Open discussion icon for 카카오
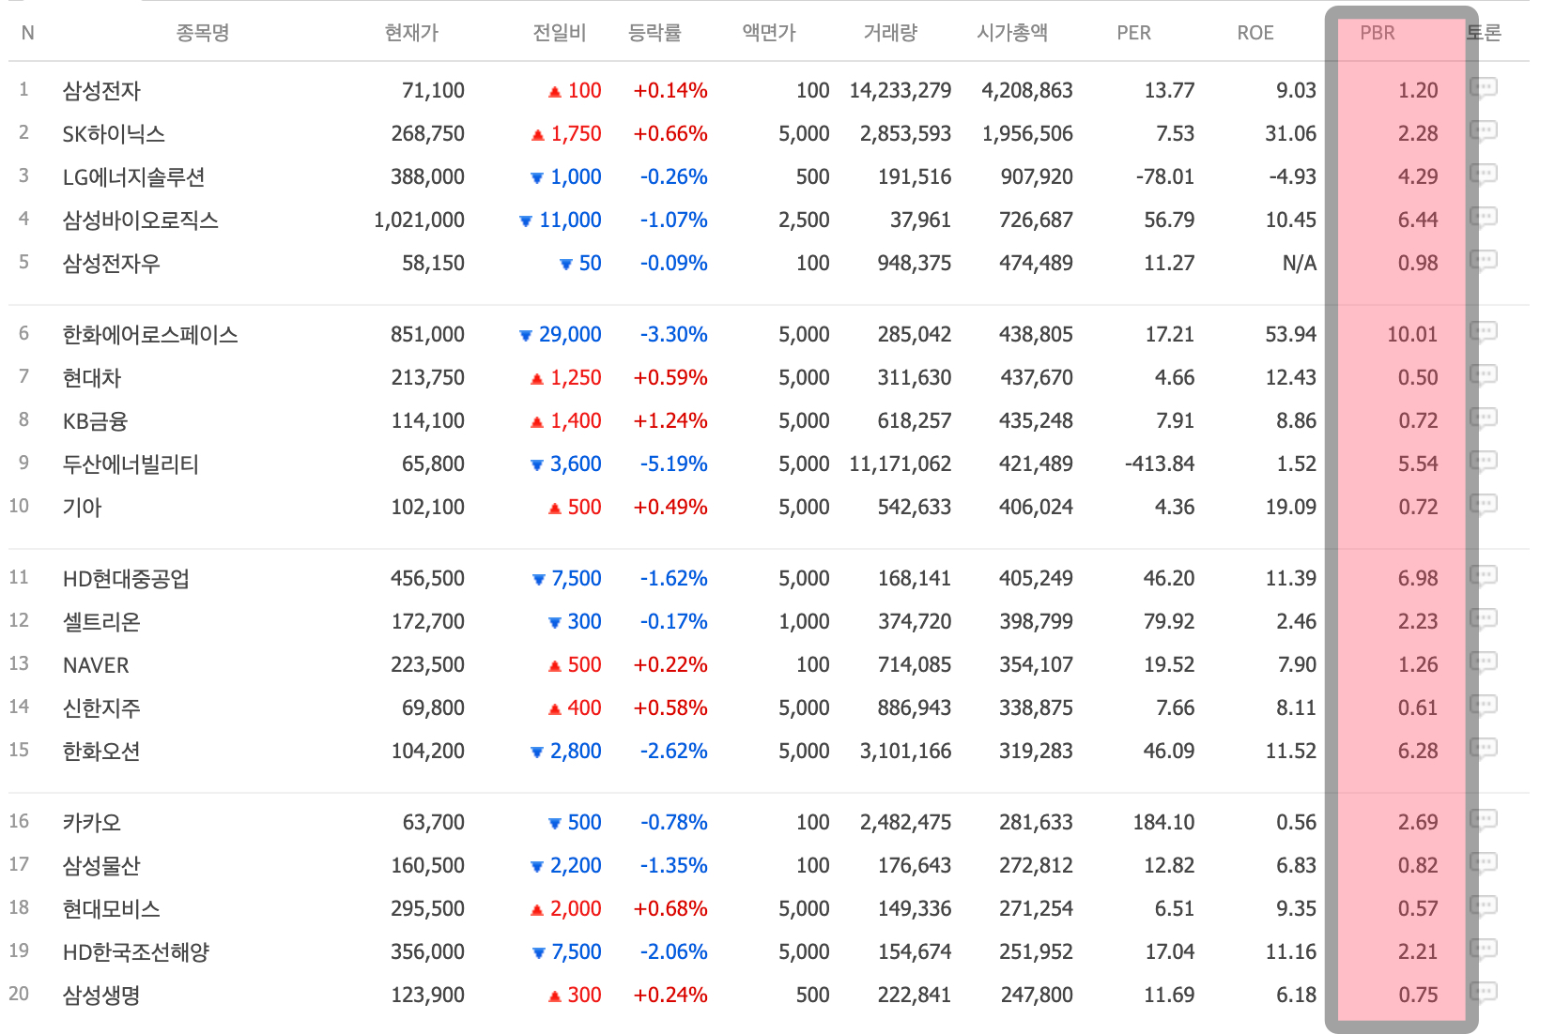Viewport: 1555px width, 1034px height. pos(1484,821)
